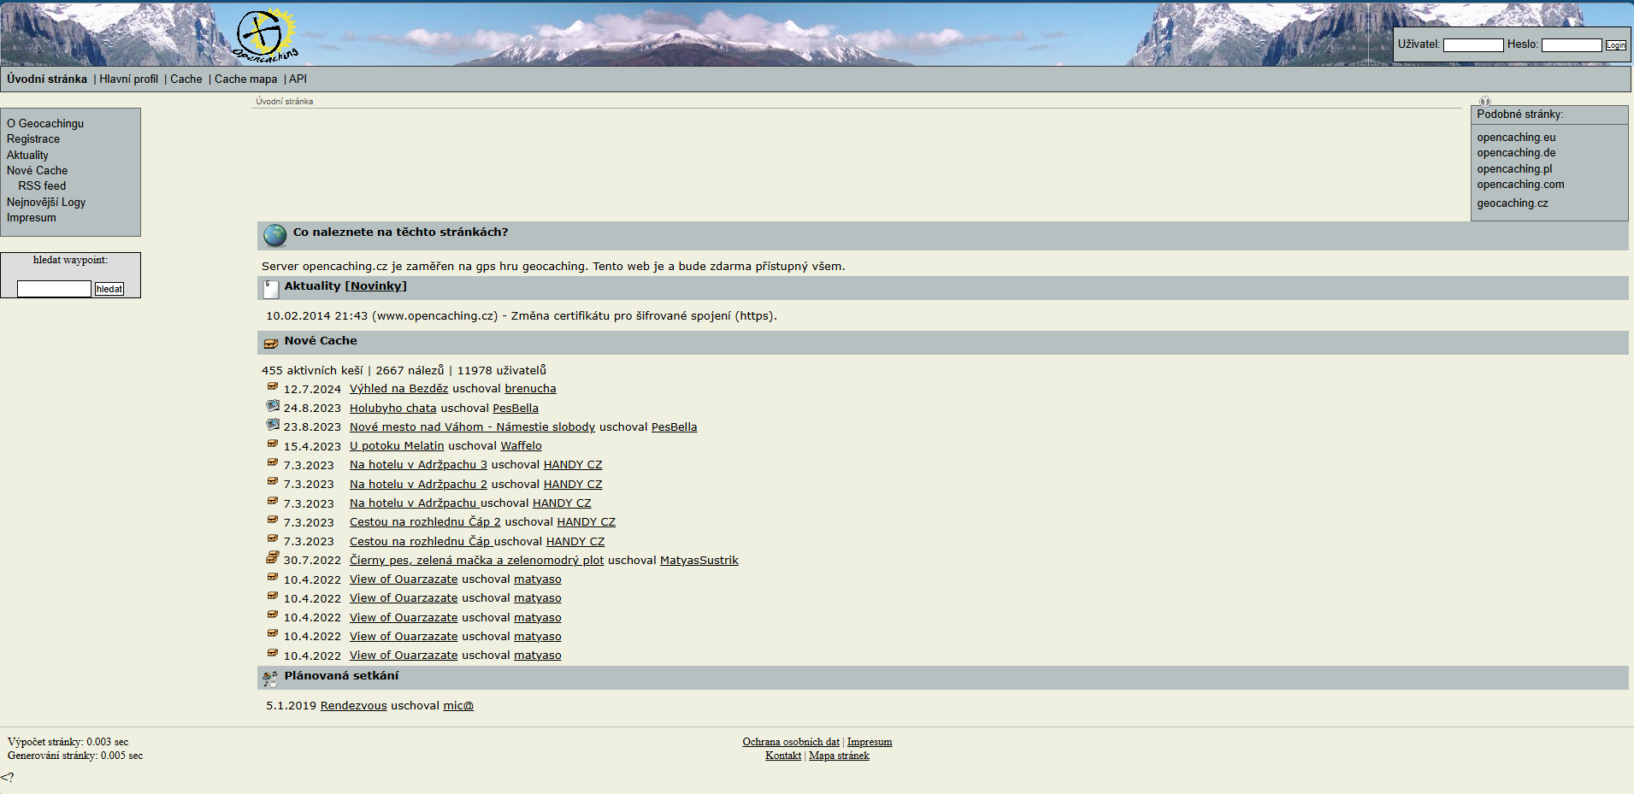Click the photo cache icon beside Holubyho chata
The width and height of the screenshot is (1634, 794).
coord(273,407)
